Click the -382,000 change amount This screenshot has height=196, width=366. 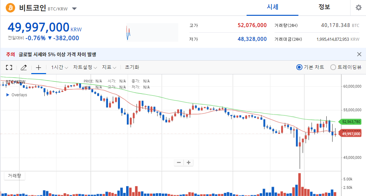pyautogui.click(x=66, y=38)
